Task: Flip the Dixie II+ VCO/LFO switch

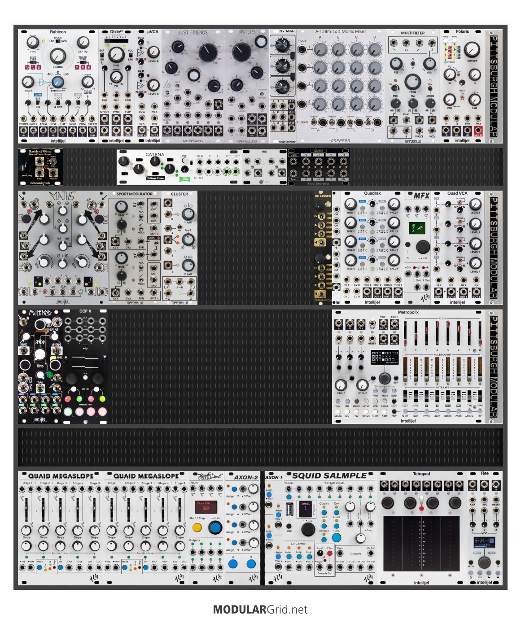Action: pos(131,55)
